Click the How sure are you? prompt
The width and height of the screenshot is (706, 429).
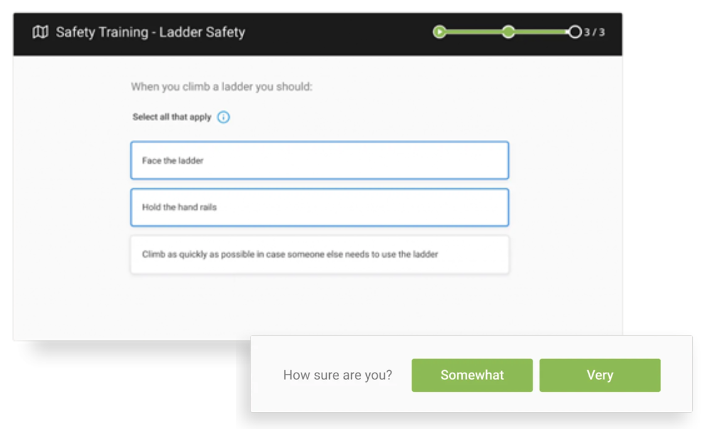point(337,375)
